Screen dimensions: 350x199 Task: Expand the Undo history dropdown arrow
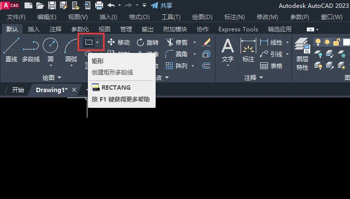[119, 5]
